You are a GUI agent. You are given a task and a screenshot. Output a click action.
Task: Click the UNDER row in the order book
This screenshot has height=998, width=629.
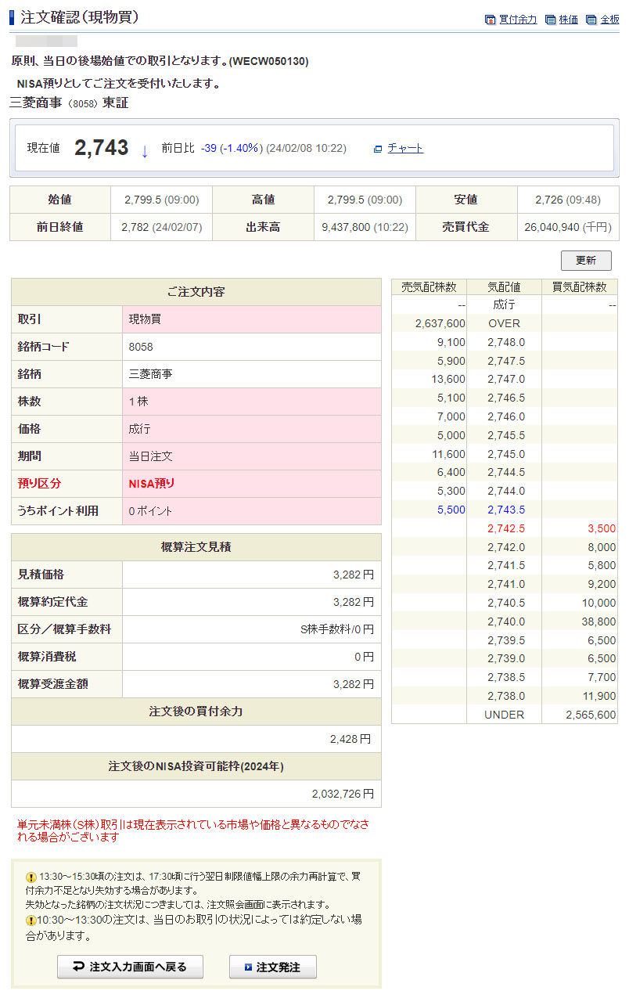tap(504, 715)
